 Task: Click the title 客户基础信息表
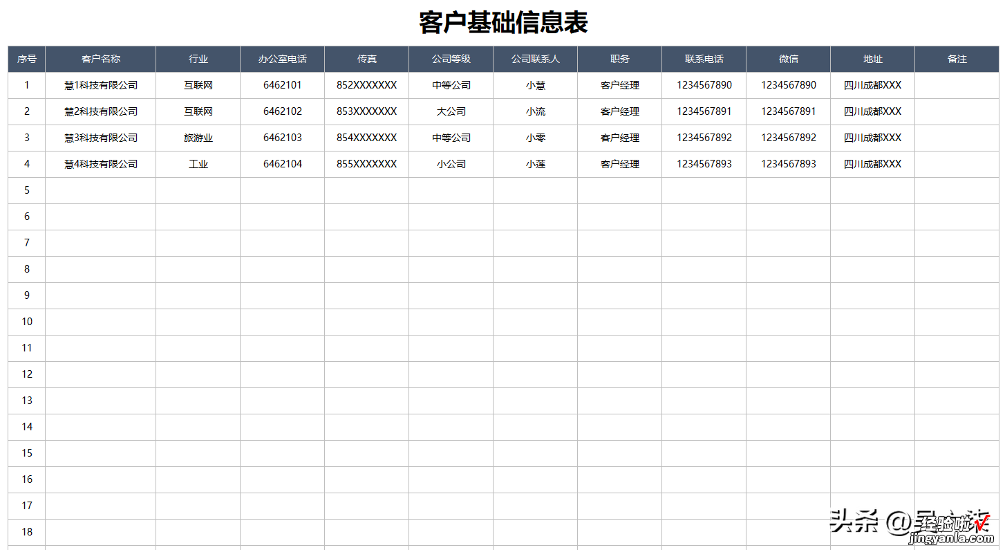point(503,23)
